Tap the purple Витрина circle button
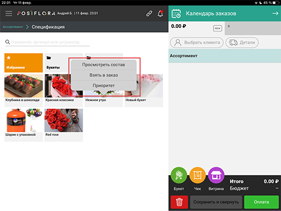The width and height of the screenshot is (281, 211). pyautogui.click(x=216, y=175)
